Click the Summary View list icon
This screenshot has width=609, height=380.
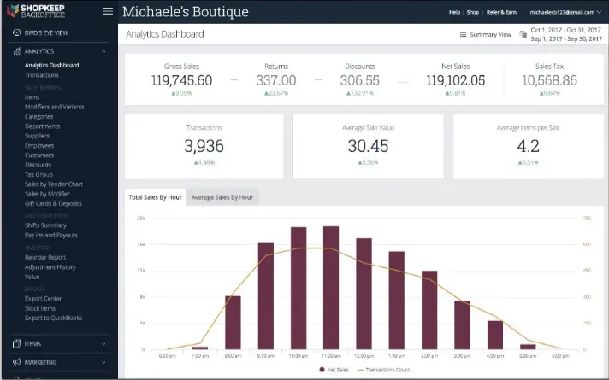pyautogui.click(x=463, y=35)
